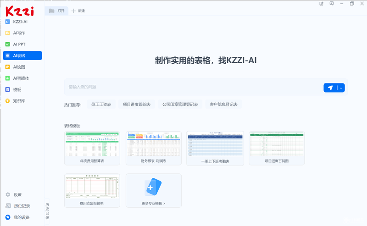Open 项目进度甘特图 template thumbnail

tap(277, 144)
